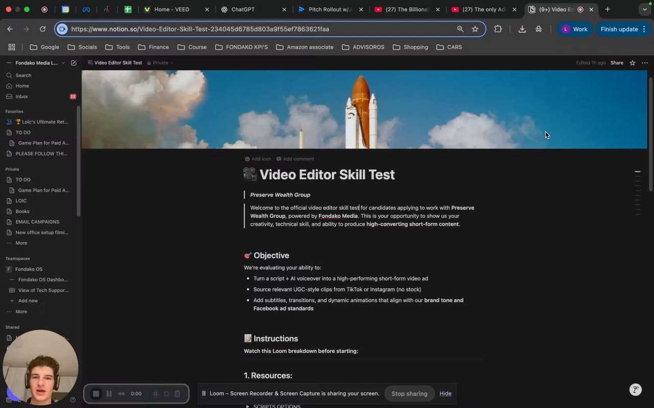Click Stop sharing button
The width and height of the screenshot is (654, 408).
click(409, 393)
